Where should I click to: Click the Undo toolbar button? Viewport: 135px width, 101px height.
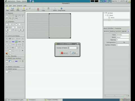tap(24, 9)
